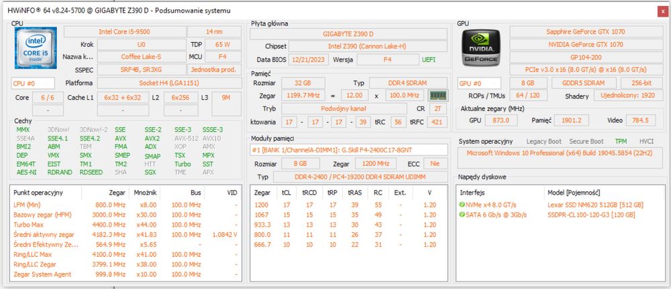The height and width of the screenshot is (289, 671).
Task: Click the NVIDIA GeForce logo image
Action: (x=481, y=47)
